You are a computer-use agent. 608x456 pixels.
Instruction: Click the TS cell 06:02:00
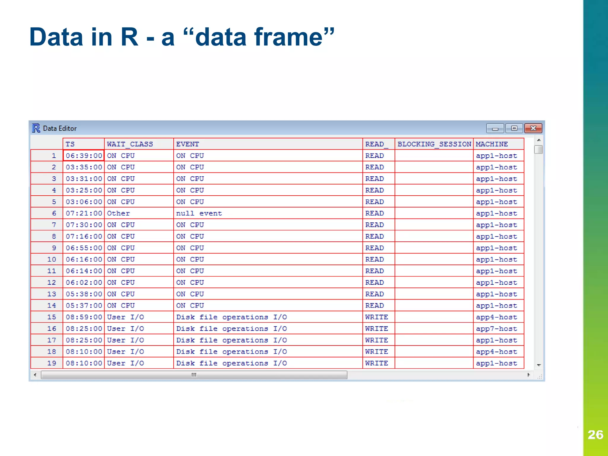pyautogui.click(x=83, y=283)
